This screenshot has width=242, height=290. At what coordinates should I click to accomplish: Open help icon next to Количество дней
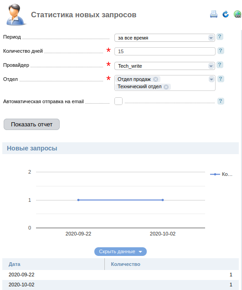tap(221, 50)
